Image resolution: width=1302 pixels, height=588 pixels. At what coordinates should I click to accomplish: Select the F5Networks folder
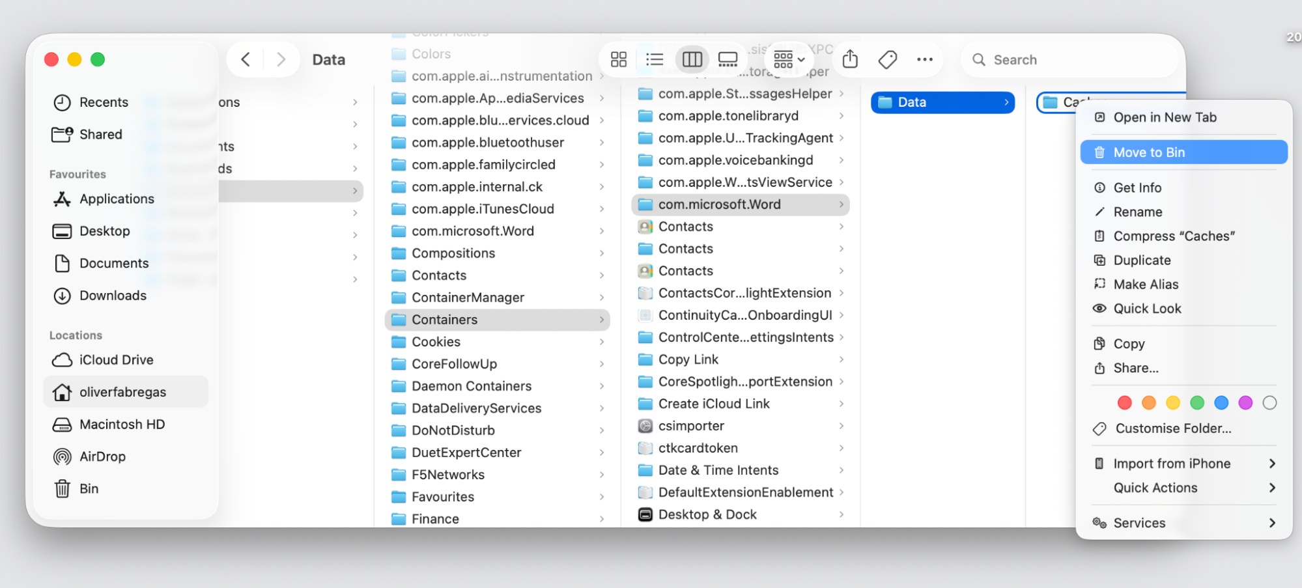497,475
